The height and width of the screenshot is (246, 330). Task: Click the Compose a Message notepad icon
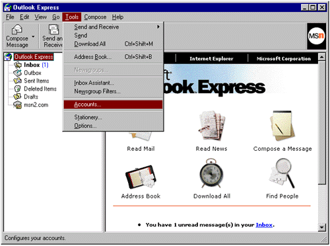click(282, 126)
